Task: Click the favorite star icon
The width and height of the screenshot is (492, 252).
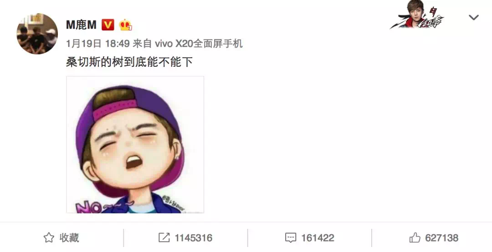Action: click(49, 237)
